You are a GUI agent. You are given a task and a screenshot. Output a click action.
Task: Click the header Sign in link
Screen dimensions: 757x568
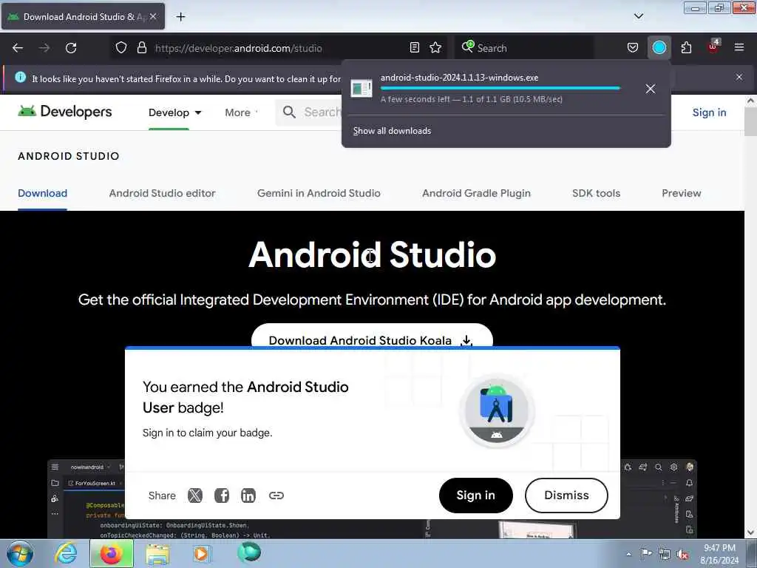[x=709, y=112]
